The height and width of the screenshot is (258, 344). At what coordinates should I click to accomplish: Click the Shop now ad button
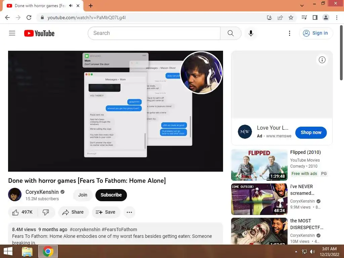[x=311, y=132]
